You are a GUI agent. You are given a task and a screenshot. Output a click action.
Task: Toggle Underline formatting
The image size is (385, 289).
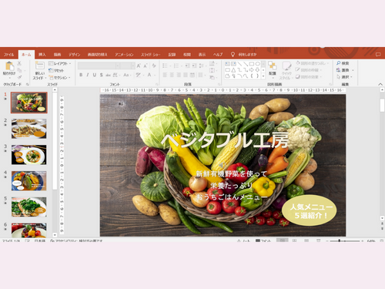[95, 75]
